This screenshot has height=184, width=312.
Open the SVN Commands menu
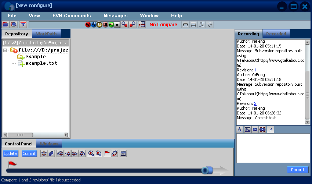tap(72, 16)
